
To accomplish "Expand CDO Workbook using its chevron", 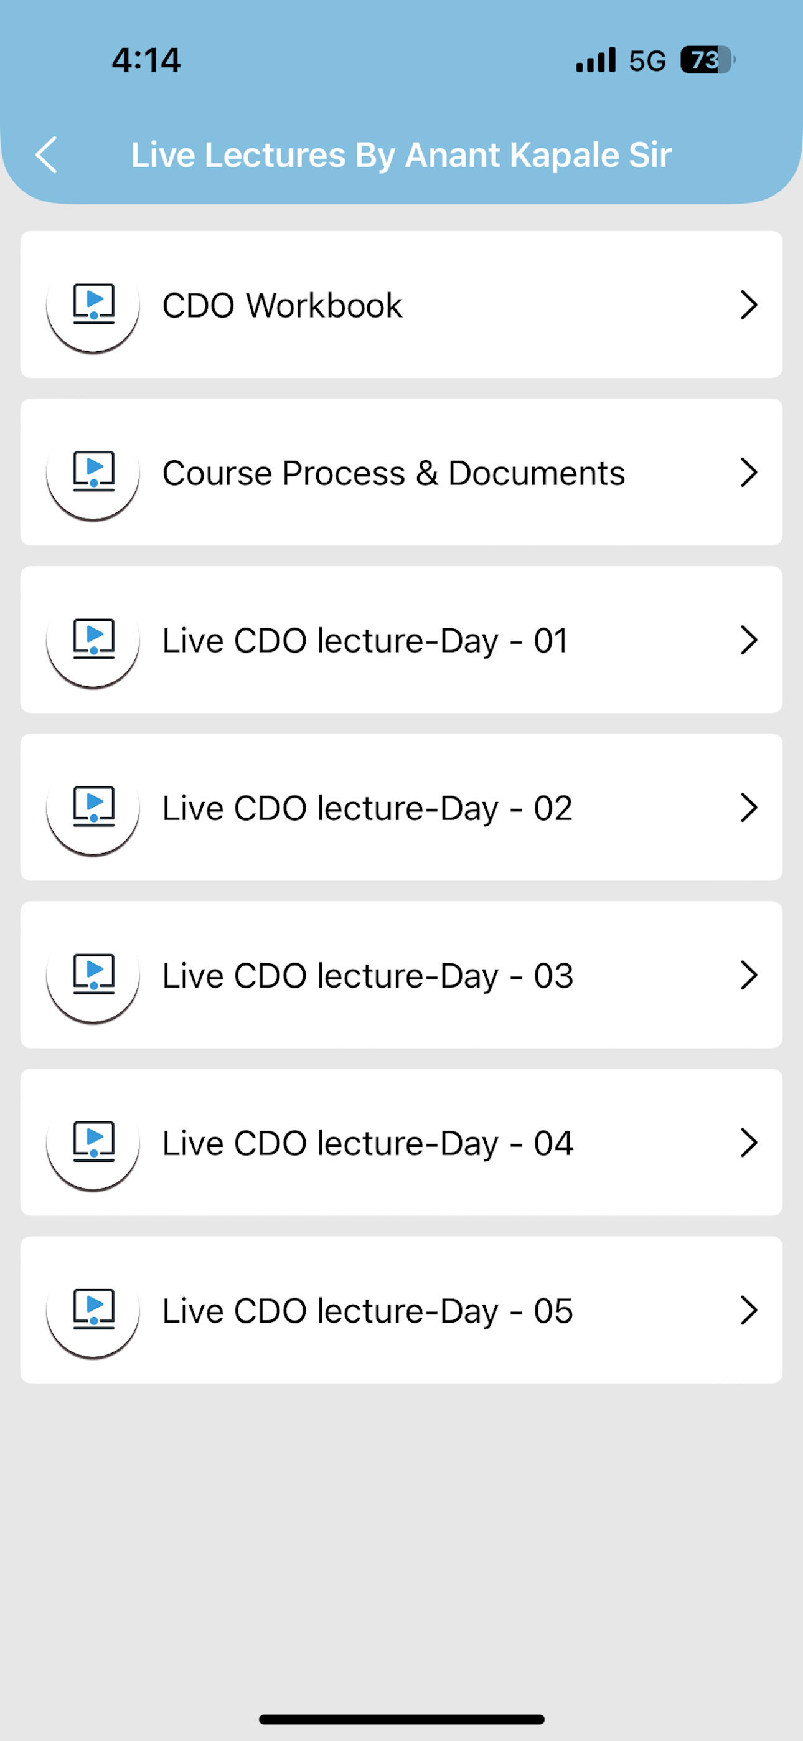I will (x=748, y=305).
